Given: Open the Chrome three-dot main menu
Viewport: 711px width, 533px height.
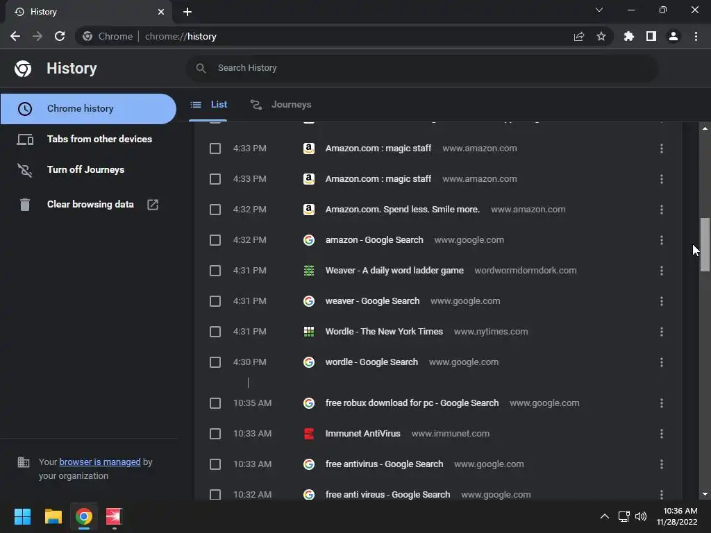Looking at the screenshot, I should tap(696, 36).
